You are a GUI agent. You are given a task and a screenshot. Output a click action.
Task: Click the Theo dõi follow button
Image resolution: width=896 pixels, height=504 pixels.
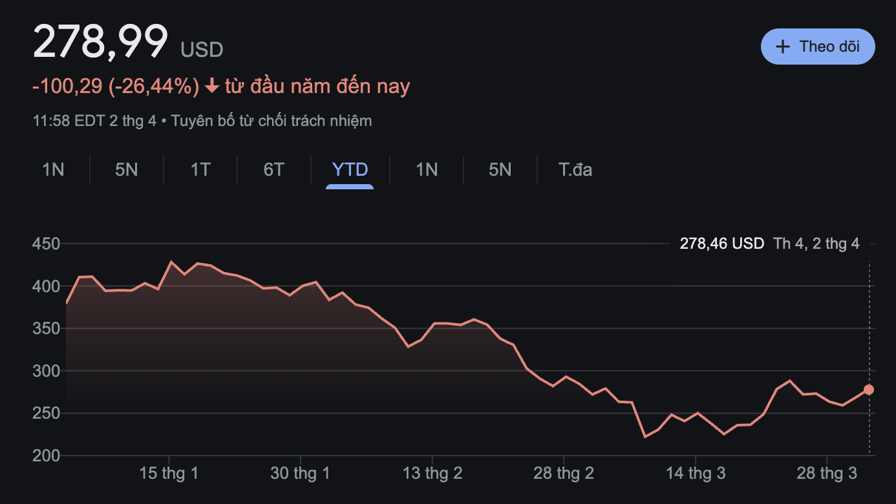(818, 47)
